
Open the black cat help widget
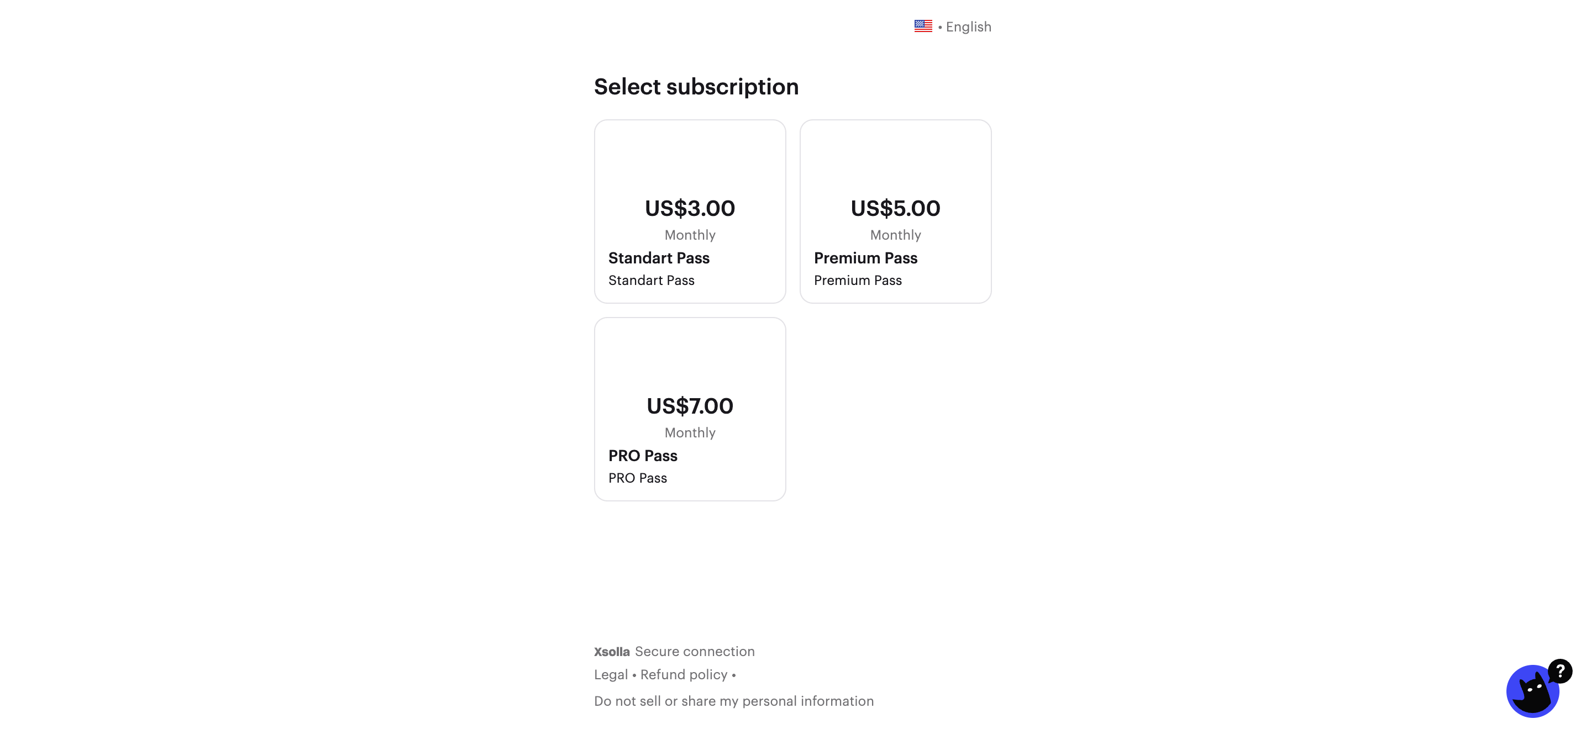click(1532, 691)
